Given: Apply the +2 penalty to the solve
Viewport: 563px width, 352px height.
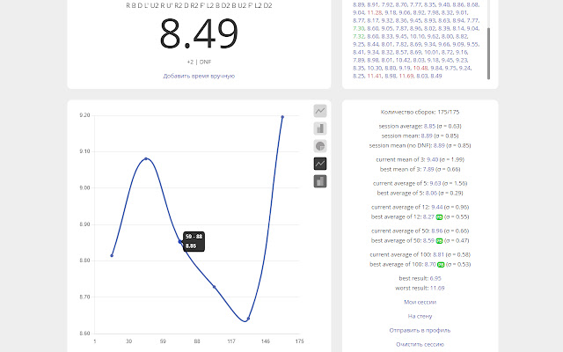Looking at the screenshot, I should pyautogui.click(x=190, y=62).
